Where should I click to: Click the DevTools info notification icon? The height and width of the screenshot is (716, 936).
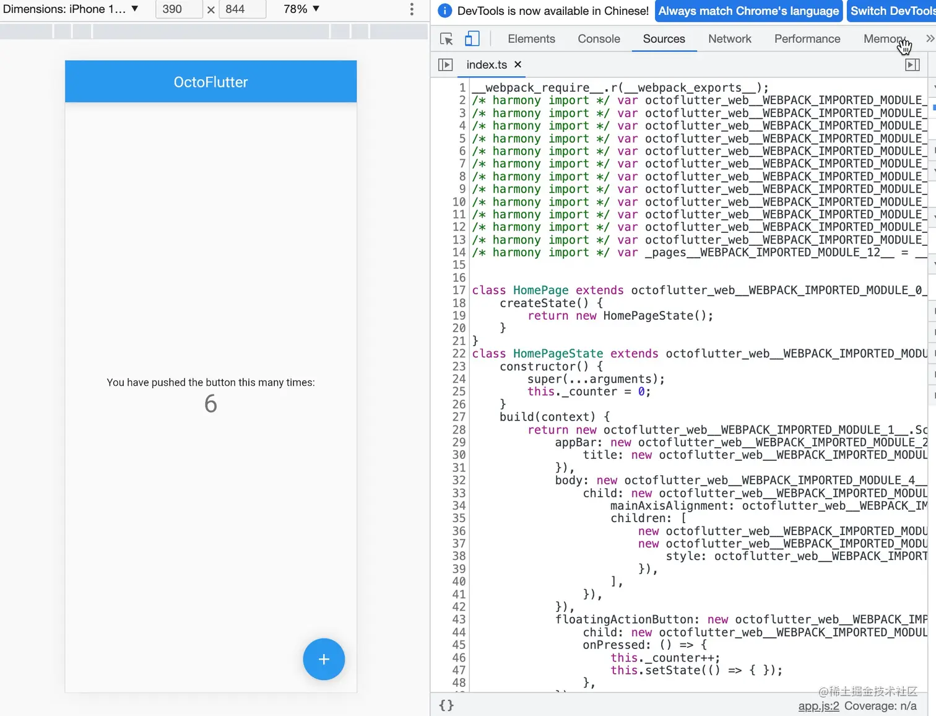[x=444, y=11]
